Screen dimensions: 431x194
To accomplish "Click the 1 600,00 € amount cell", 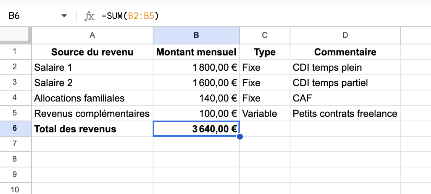I will 196,83.
